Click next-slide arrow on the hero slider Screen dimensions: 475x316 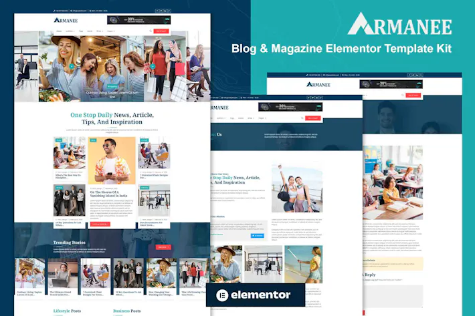153,66
